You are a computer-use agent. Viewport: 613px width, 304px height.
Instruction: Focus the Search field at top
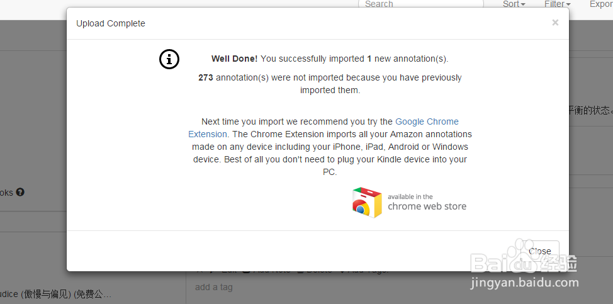(x=420, y=4)
